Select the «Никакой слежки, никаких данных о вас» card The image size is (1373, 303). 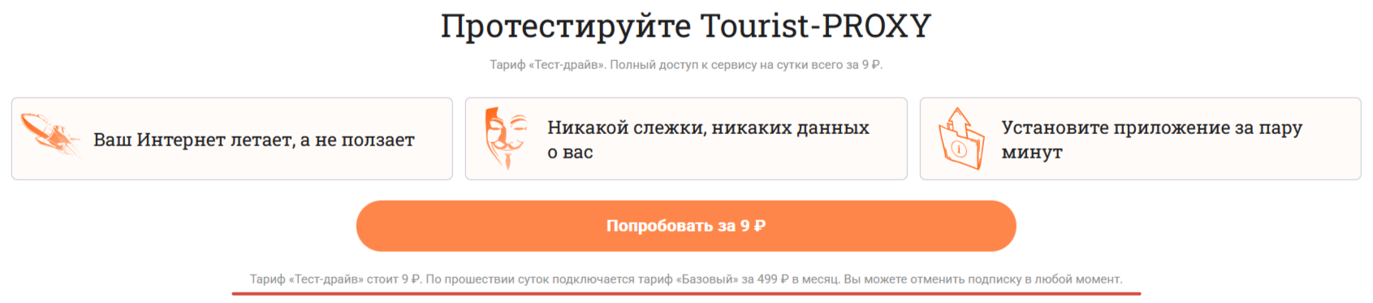pyautogui.click(x=686, y=139)
